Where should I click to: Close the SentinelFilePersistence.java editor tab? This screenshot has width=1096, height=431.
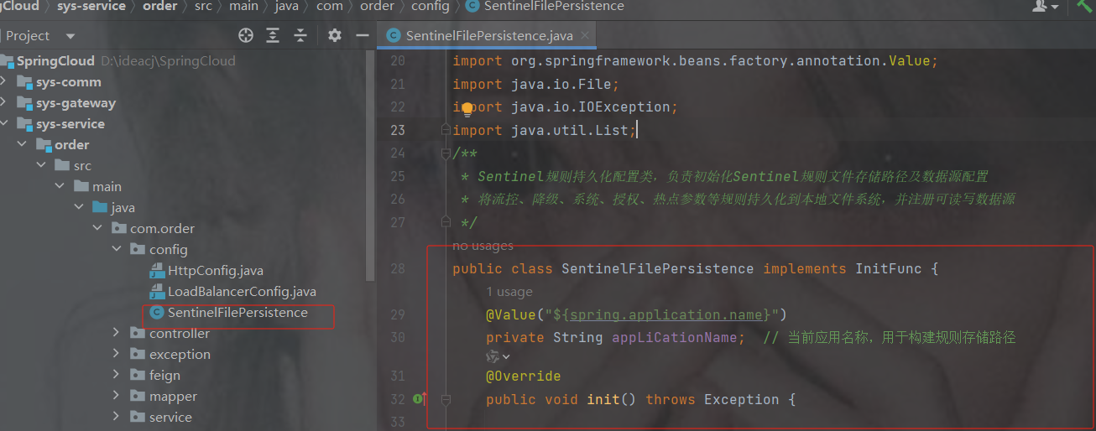(584, 36)
